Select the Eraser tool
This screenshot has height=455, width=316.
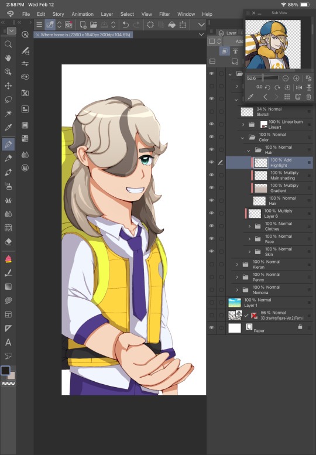click(8, 241)
